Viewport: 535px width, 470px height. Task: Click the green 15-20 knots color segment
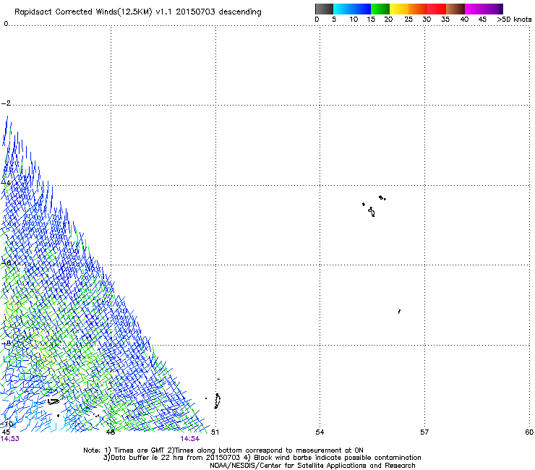(380, 9)
